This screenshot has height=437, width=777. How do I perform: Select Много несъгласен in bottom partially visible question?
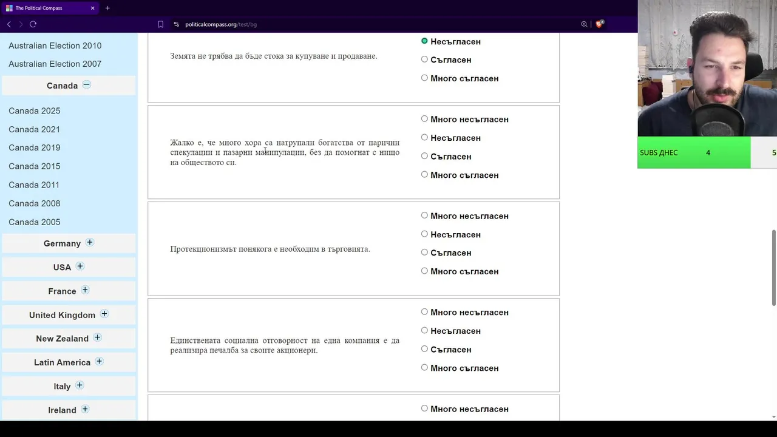pyautogui.click(x=424, y=408)
